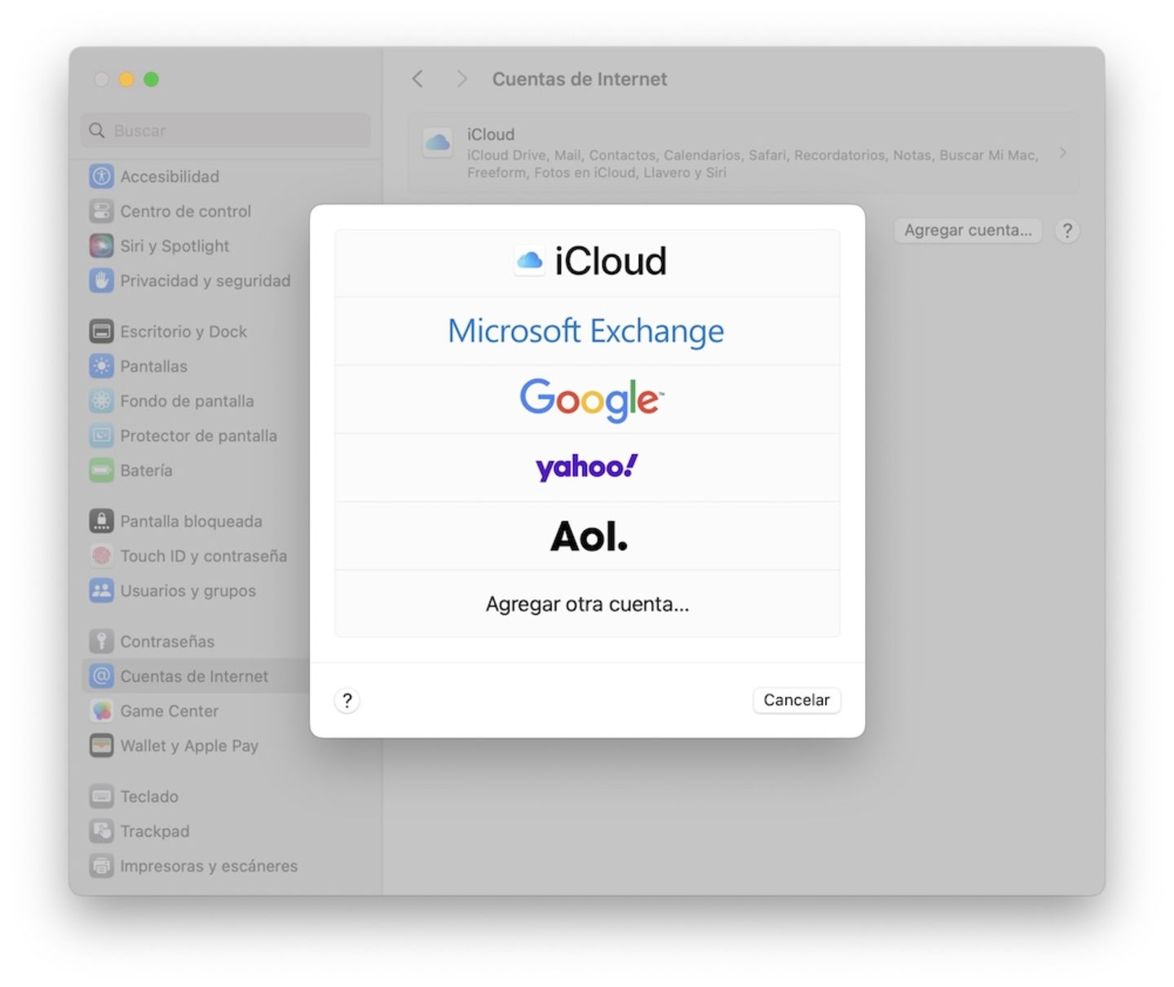Choose iCloud in the account type dialog
The height and width of the screenshot is (987, 1174).
(x=587, y=262)
